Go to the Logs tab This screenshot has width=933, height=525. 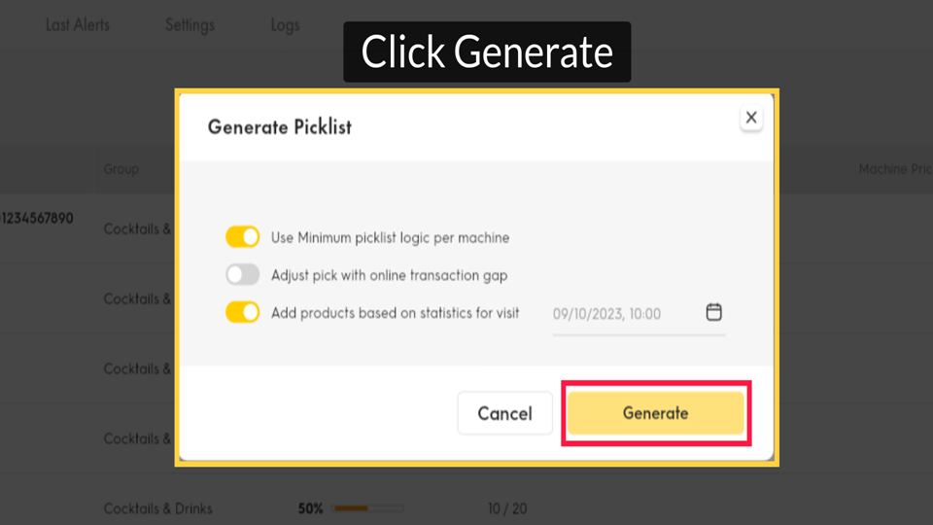click(285, 25)
